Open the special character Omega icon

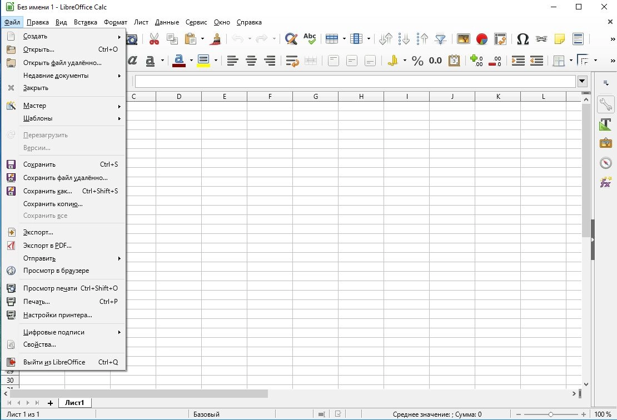(523, 38)
